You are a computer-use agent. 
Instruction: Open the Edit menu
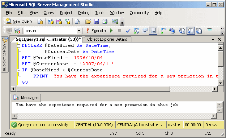click(x=21, y=13)
